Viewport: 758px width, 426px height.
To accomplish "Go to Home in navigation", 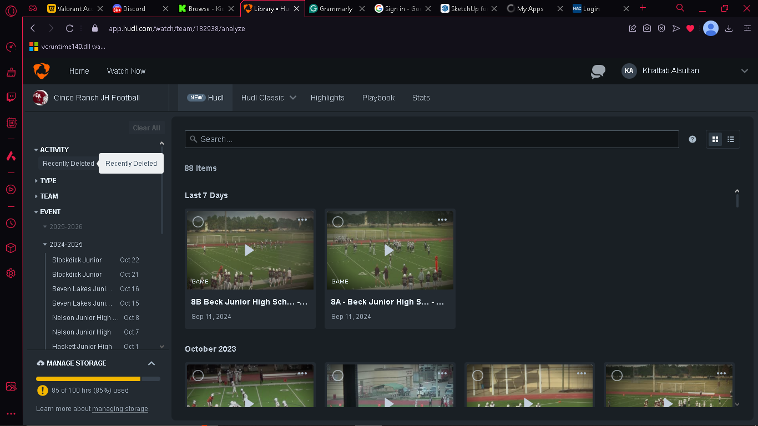I will pyautogui.click(x=79, y=71).
